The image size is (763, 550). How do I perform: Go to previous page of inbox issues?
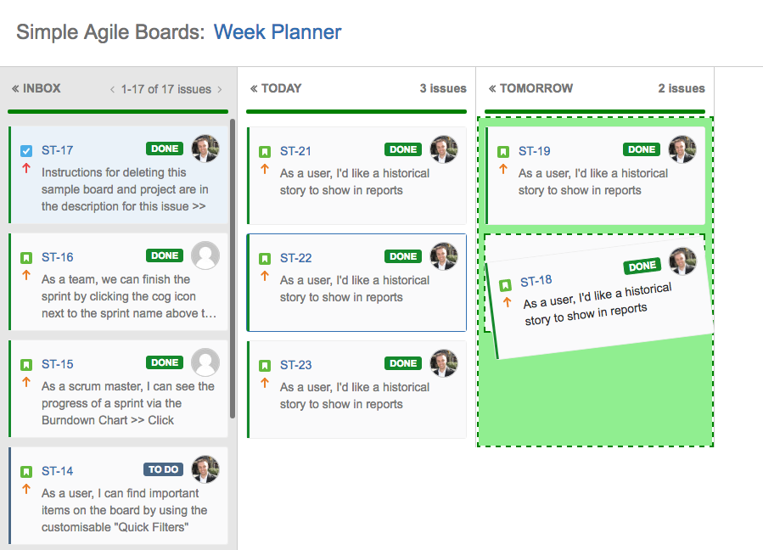(x=112, y=90)
